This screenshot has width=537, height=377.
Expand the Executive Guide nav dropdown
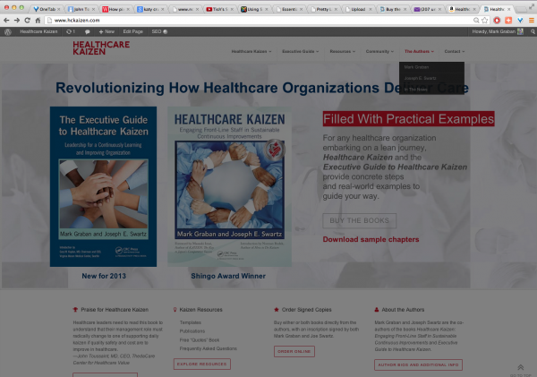pos(300,51)
